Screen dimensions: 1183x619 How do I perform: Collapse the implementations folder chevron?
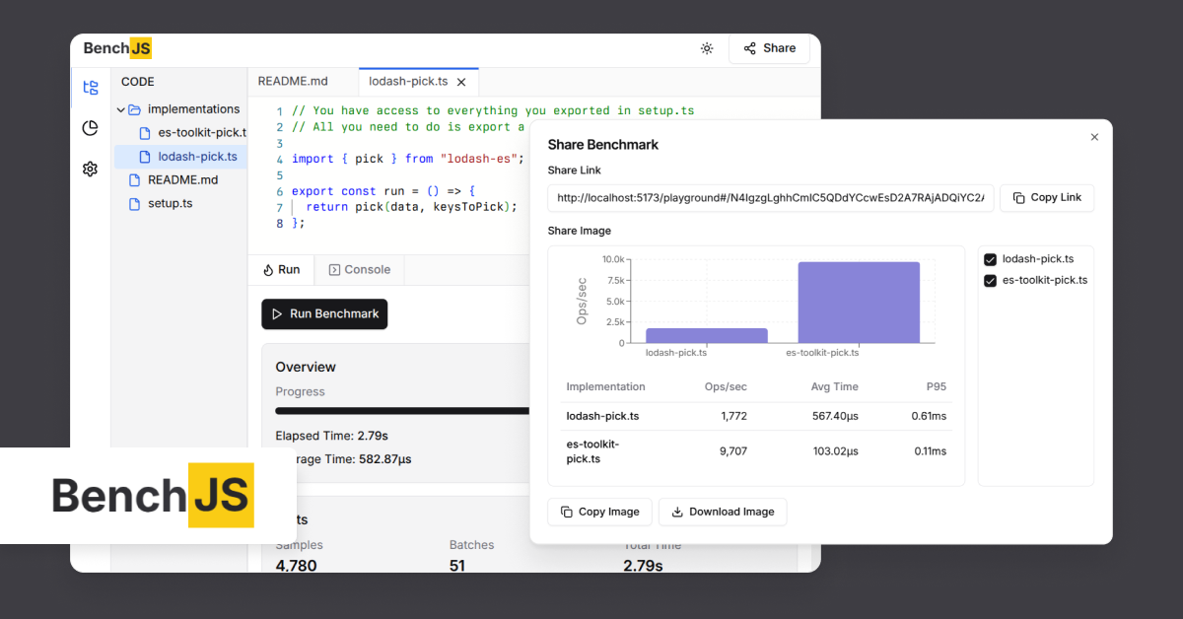click(x=121, y=109)
